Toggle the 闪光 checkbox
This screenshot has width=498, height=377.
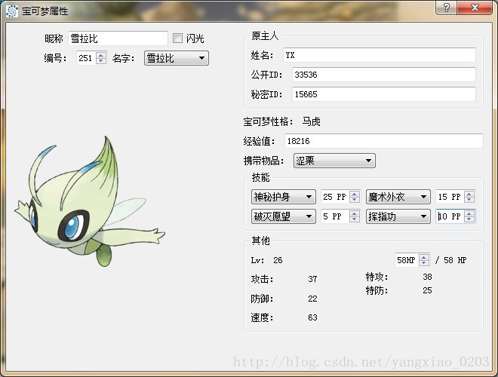[177, 38]
